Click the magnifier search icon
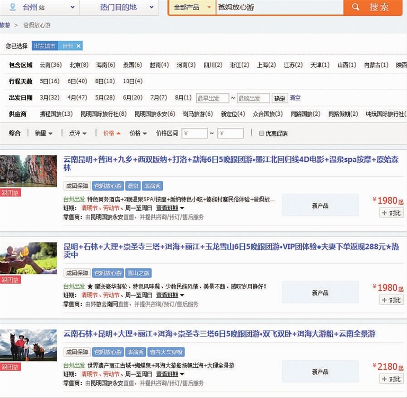 pyautogui.click(x=356, y=7)
